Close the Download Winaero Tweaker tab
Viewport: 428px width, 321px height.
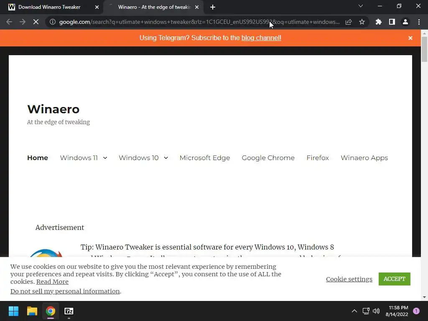[x=97, y=7]
